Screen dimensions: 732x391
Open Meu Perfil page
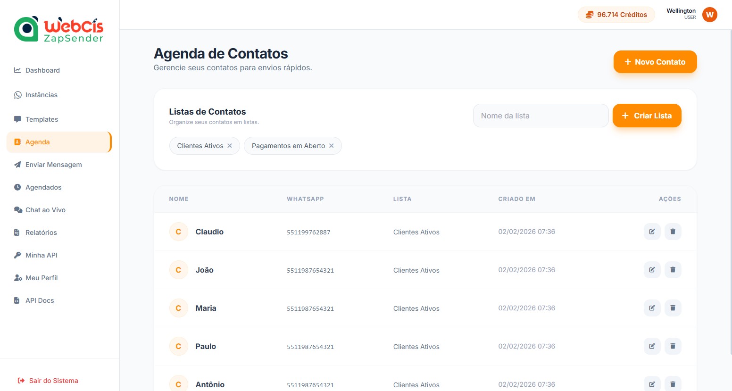42,278
